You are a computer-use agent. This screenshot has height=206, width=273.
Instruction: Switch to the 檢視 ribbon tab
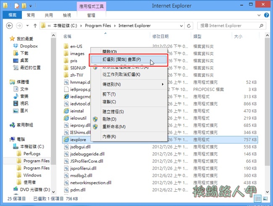pyautogui.click(x=67, y=15)
